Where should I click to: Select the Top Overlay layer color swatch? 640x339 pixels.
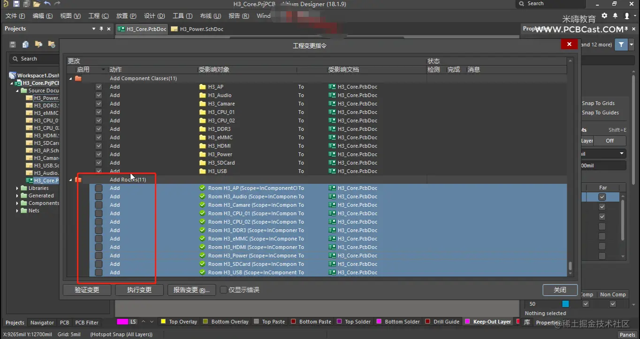pyautogui.click(x=163, y=322)
